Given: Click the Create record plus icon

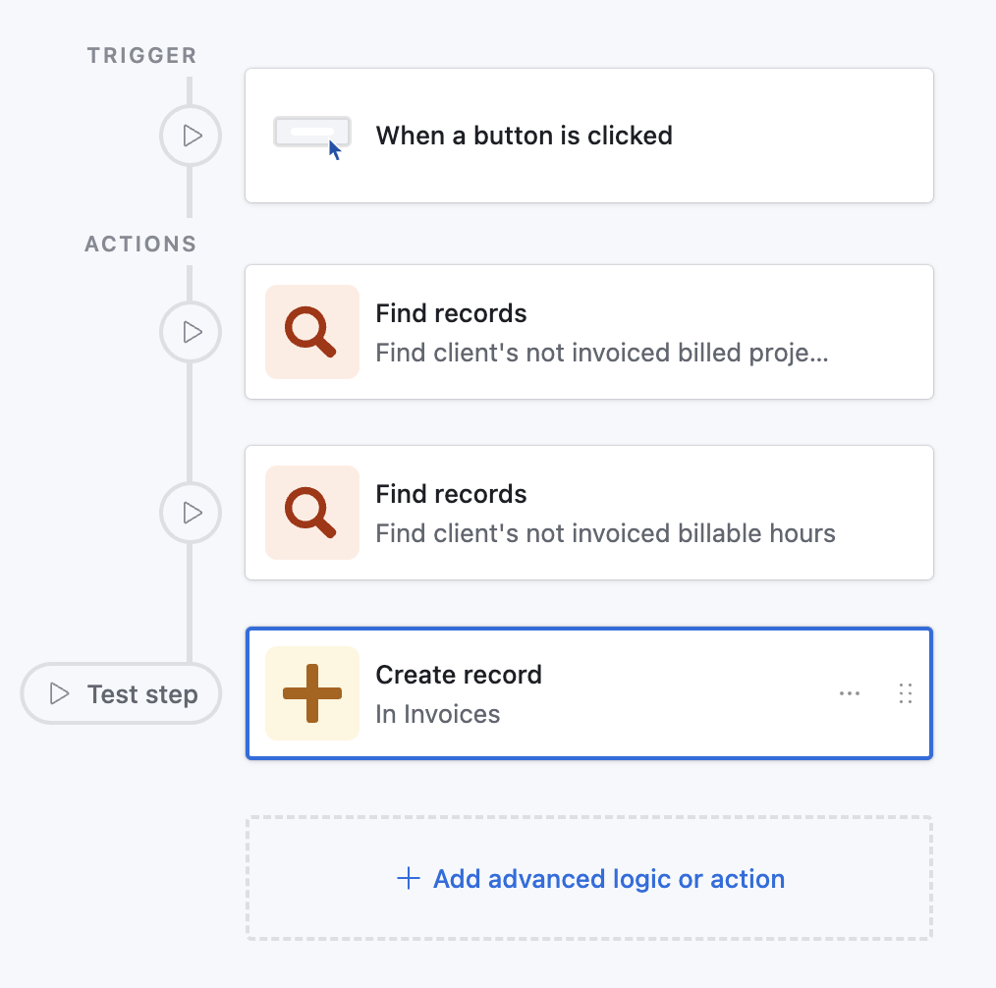Looking at the screenshot, I should pyautogui.click(x=312, y=693).
